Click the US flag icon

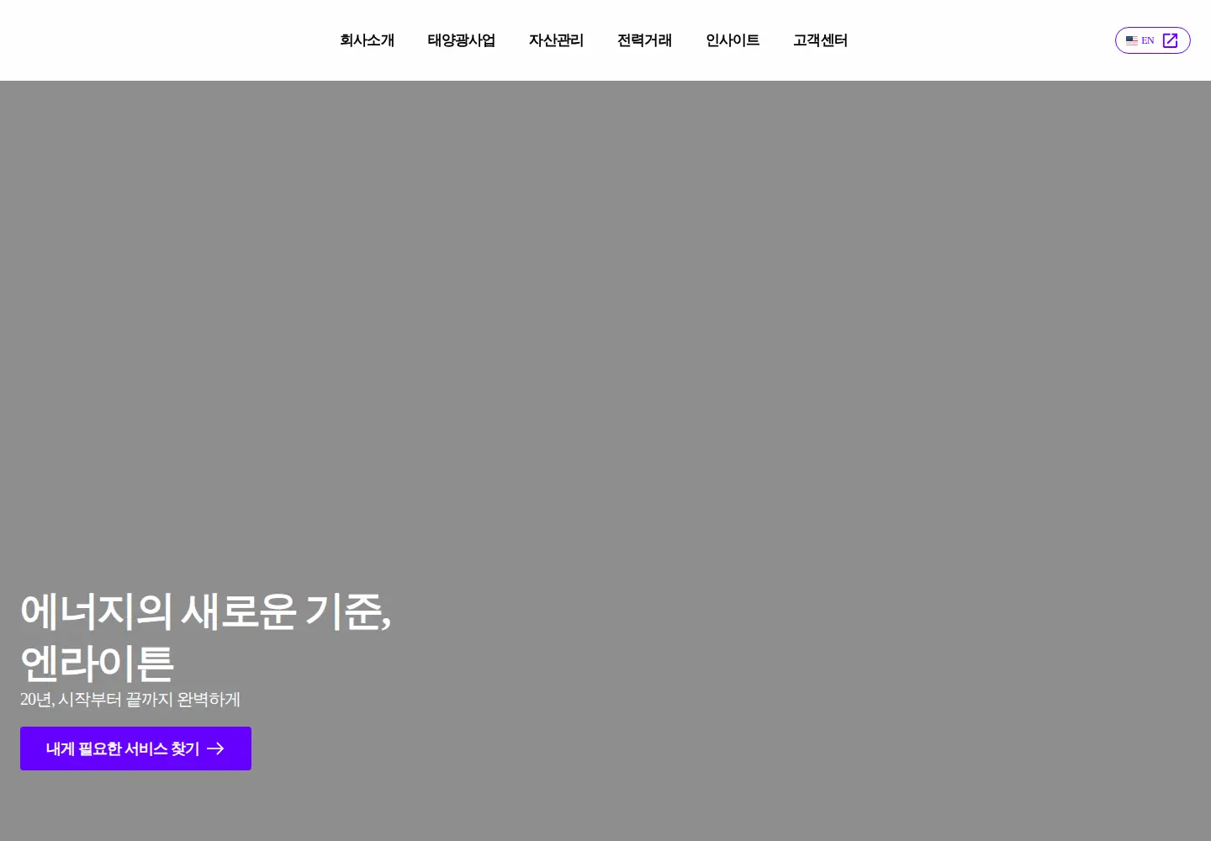1132,40
